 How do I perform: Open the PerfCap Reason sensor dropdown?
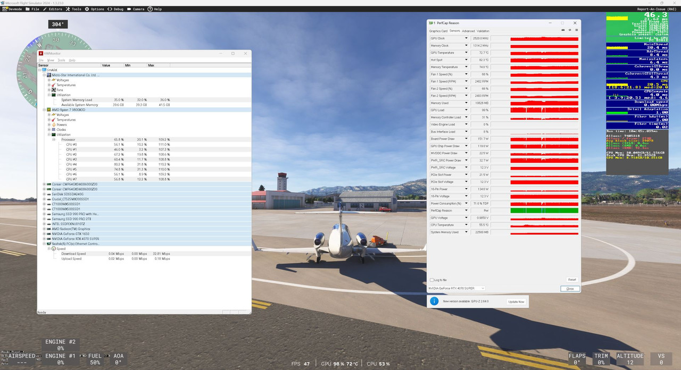coord(467,211)
